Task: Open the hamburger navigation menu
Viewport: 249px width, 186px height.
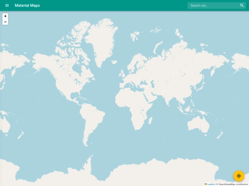Action: (7, 6)
